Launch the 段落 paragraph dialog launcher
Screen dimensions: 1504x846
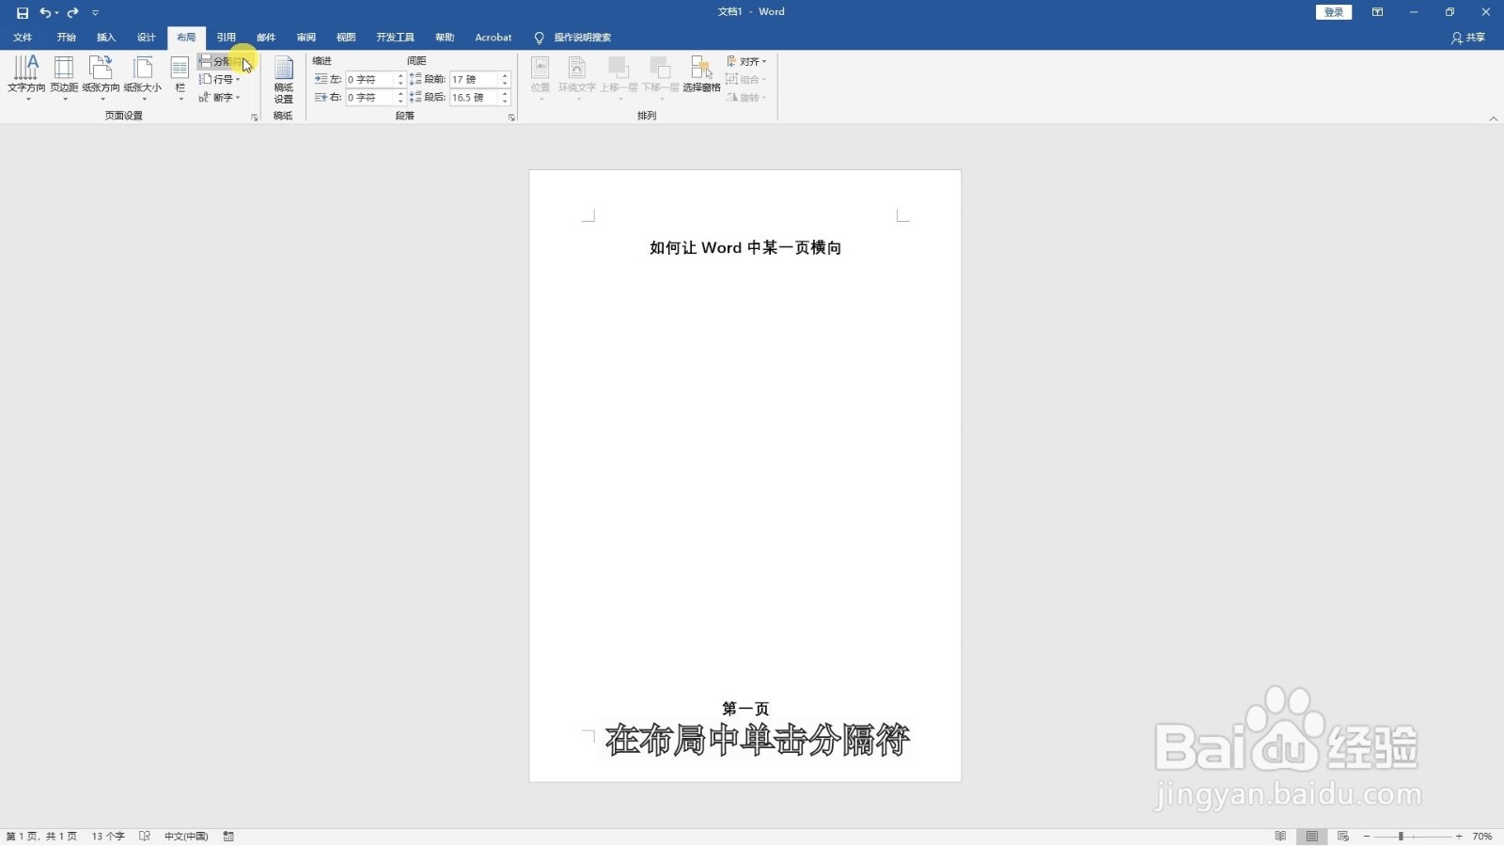coord(511,117)
